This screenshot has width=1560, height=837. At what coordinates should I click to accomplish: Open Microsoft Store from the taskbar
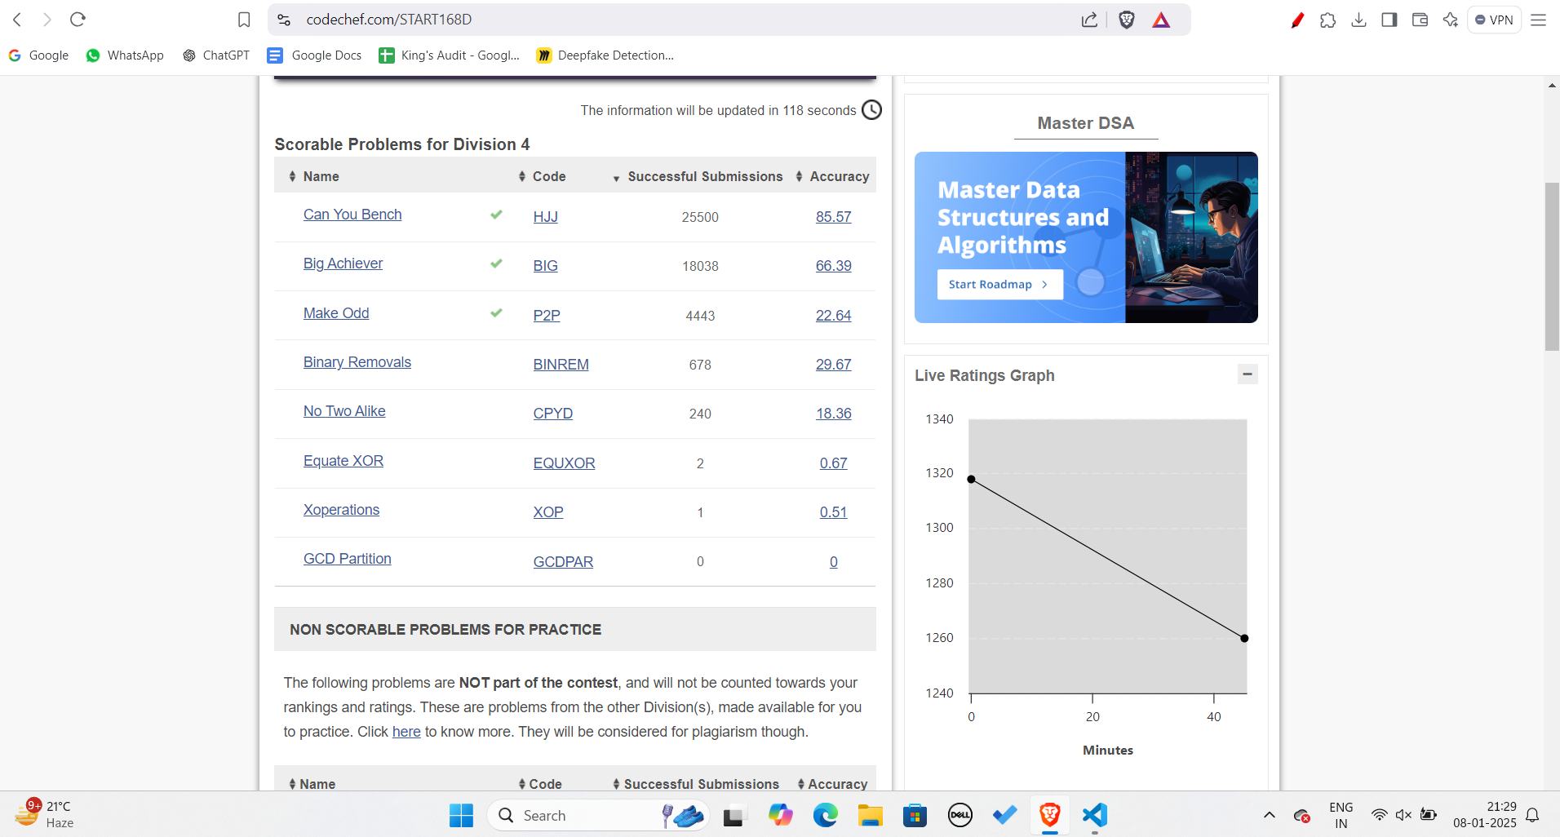915,815
